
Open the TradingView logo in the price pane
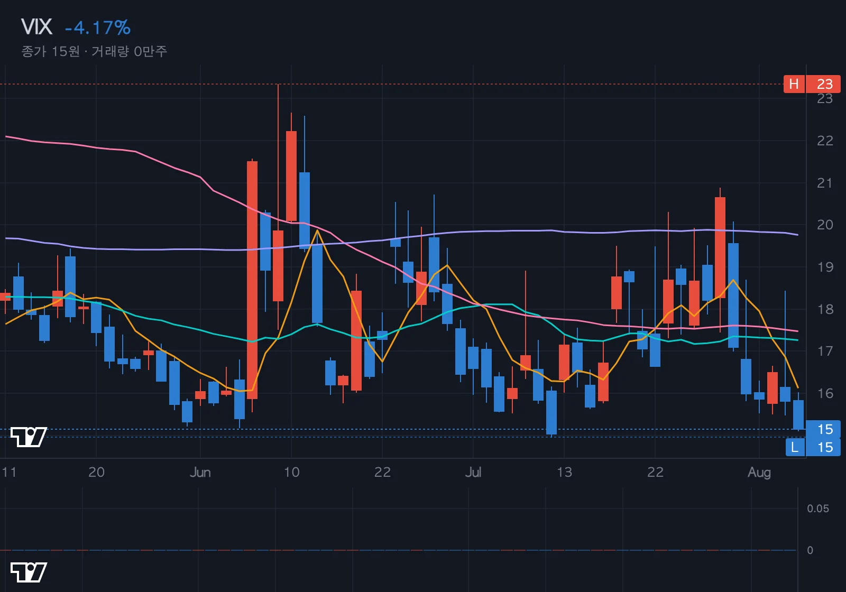[29, 437]
